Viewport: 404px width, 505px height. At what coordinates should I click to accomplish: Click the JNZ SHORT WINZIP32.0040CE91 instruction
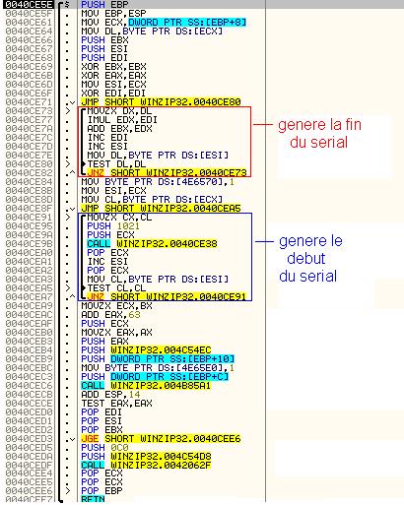[x=167, y=297]
